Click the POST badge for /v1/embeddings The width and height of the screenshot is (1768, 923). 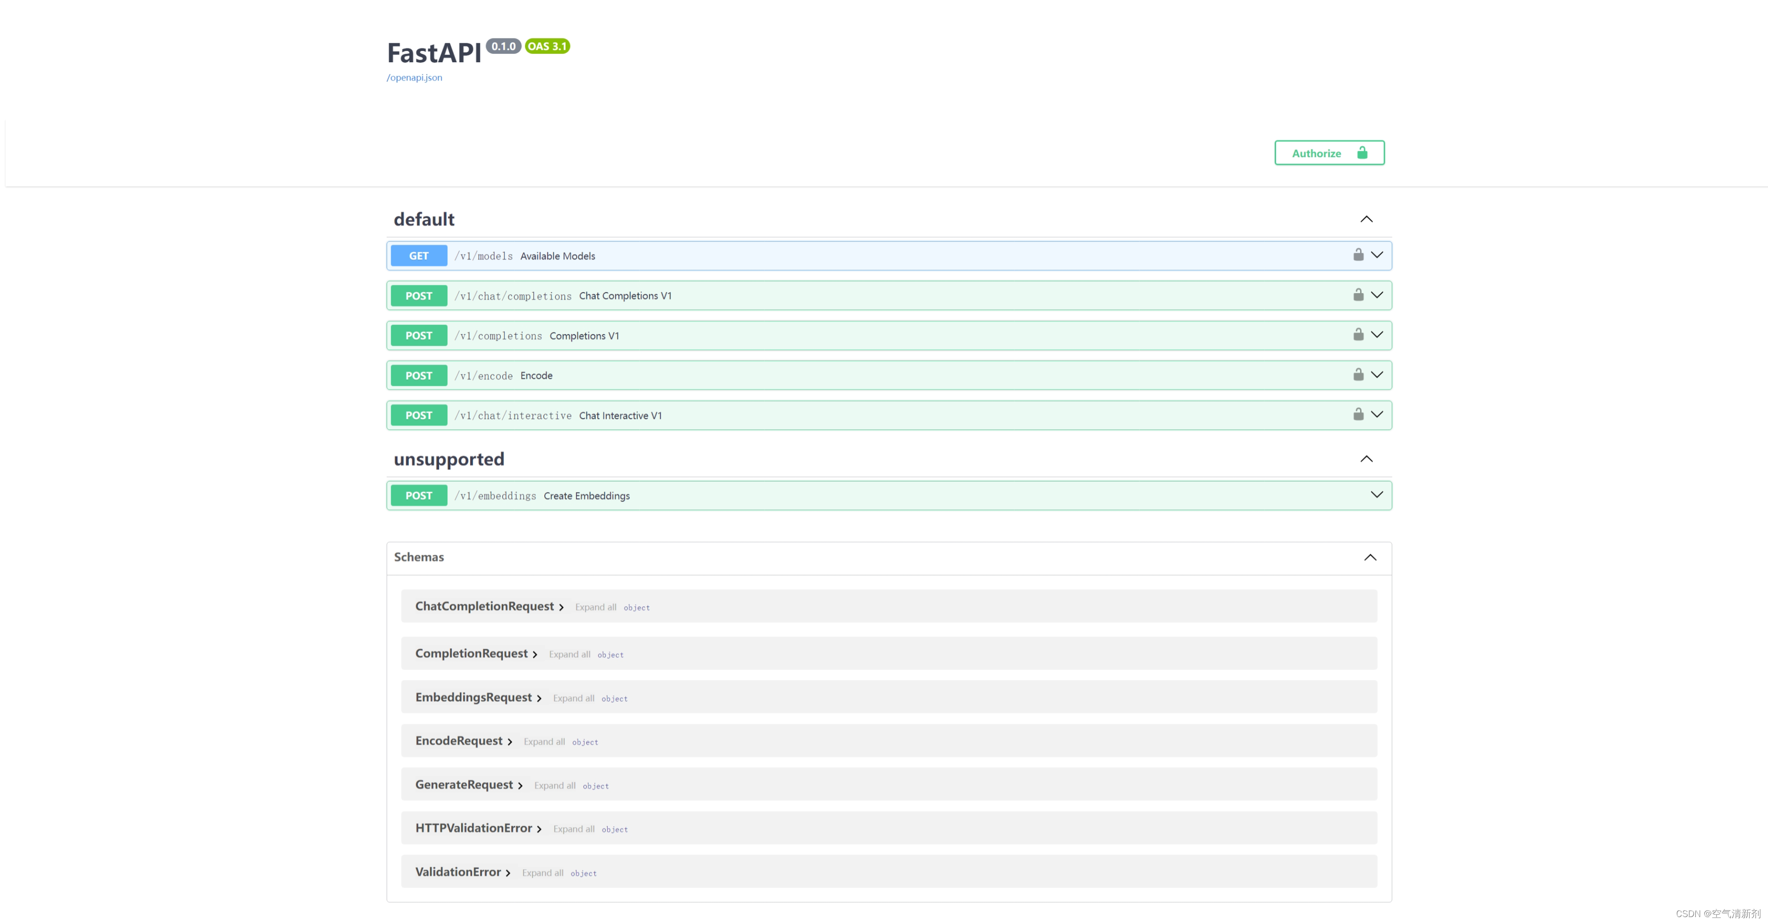tap(419, 495)
